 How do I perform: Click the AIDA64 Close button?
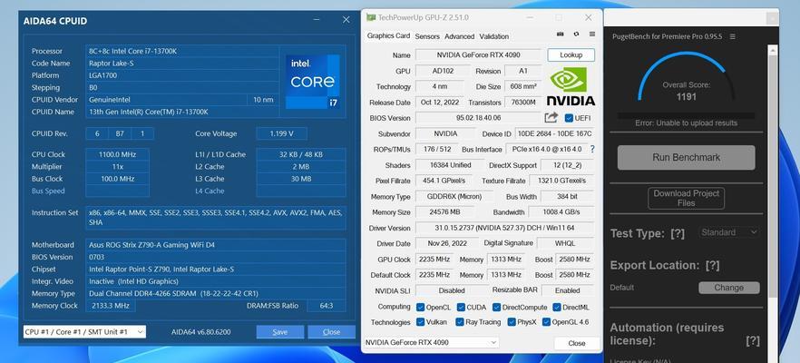pyautogui.click(x=332, y=332)
